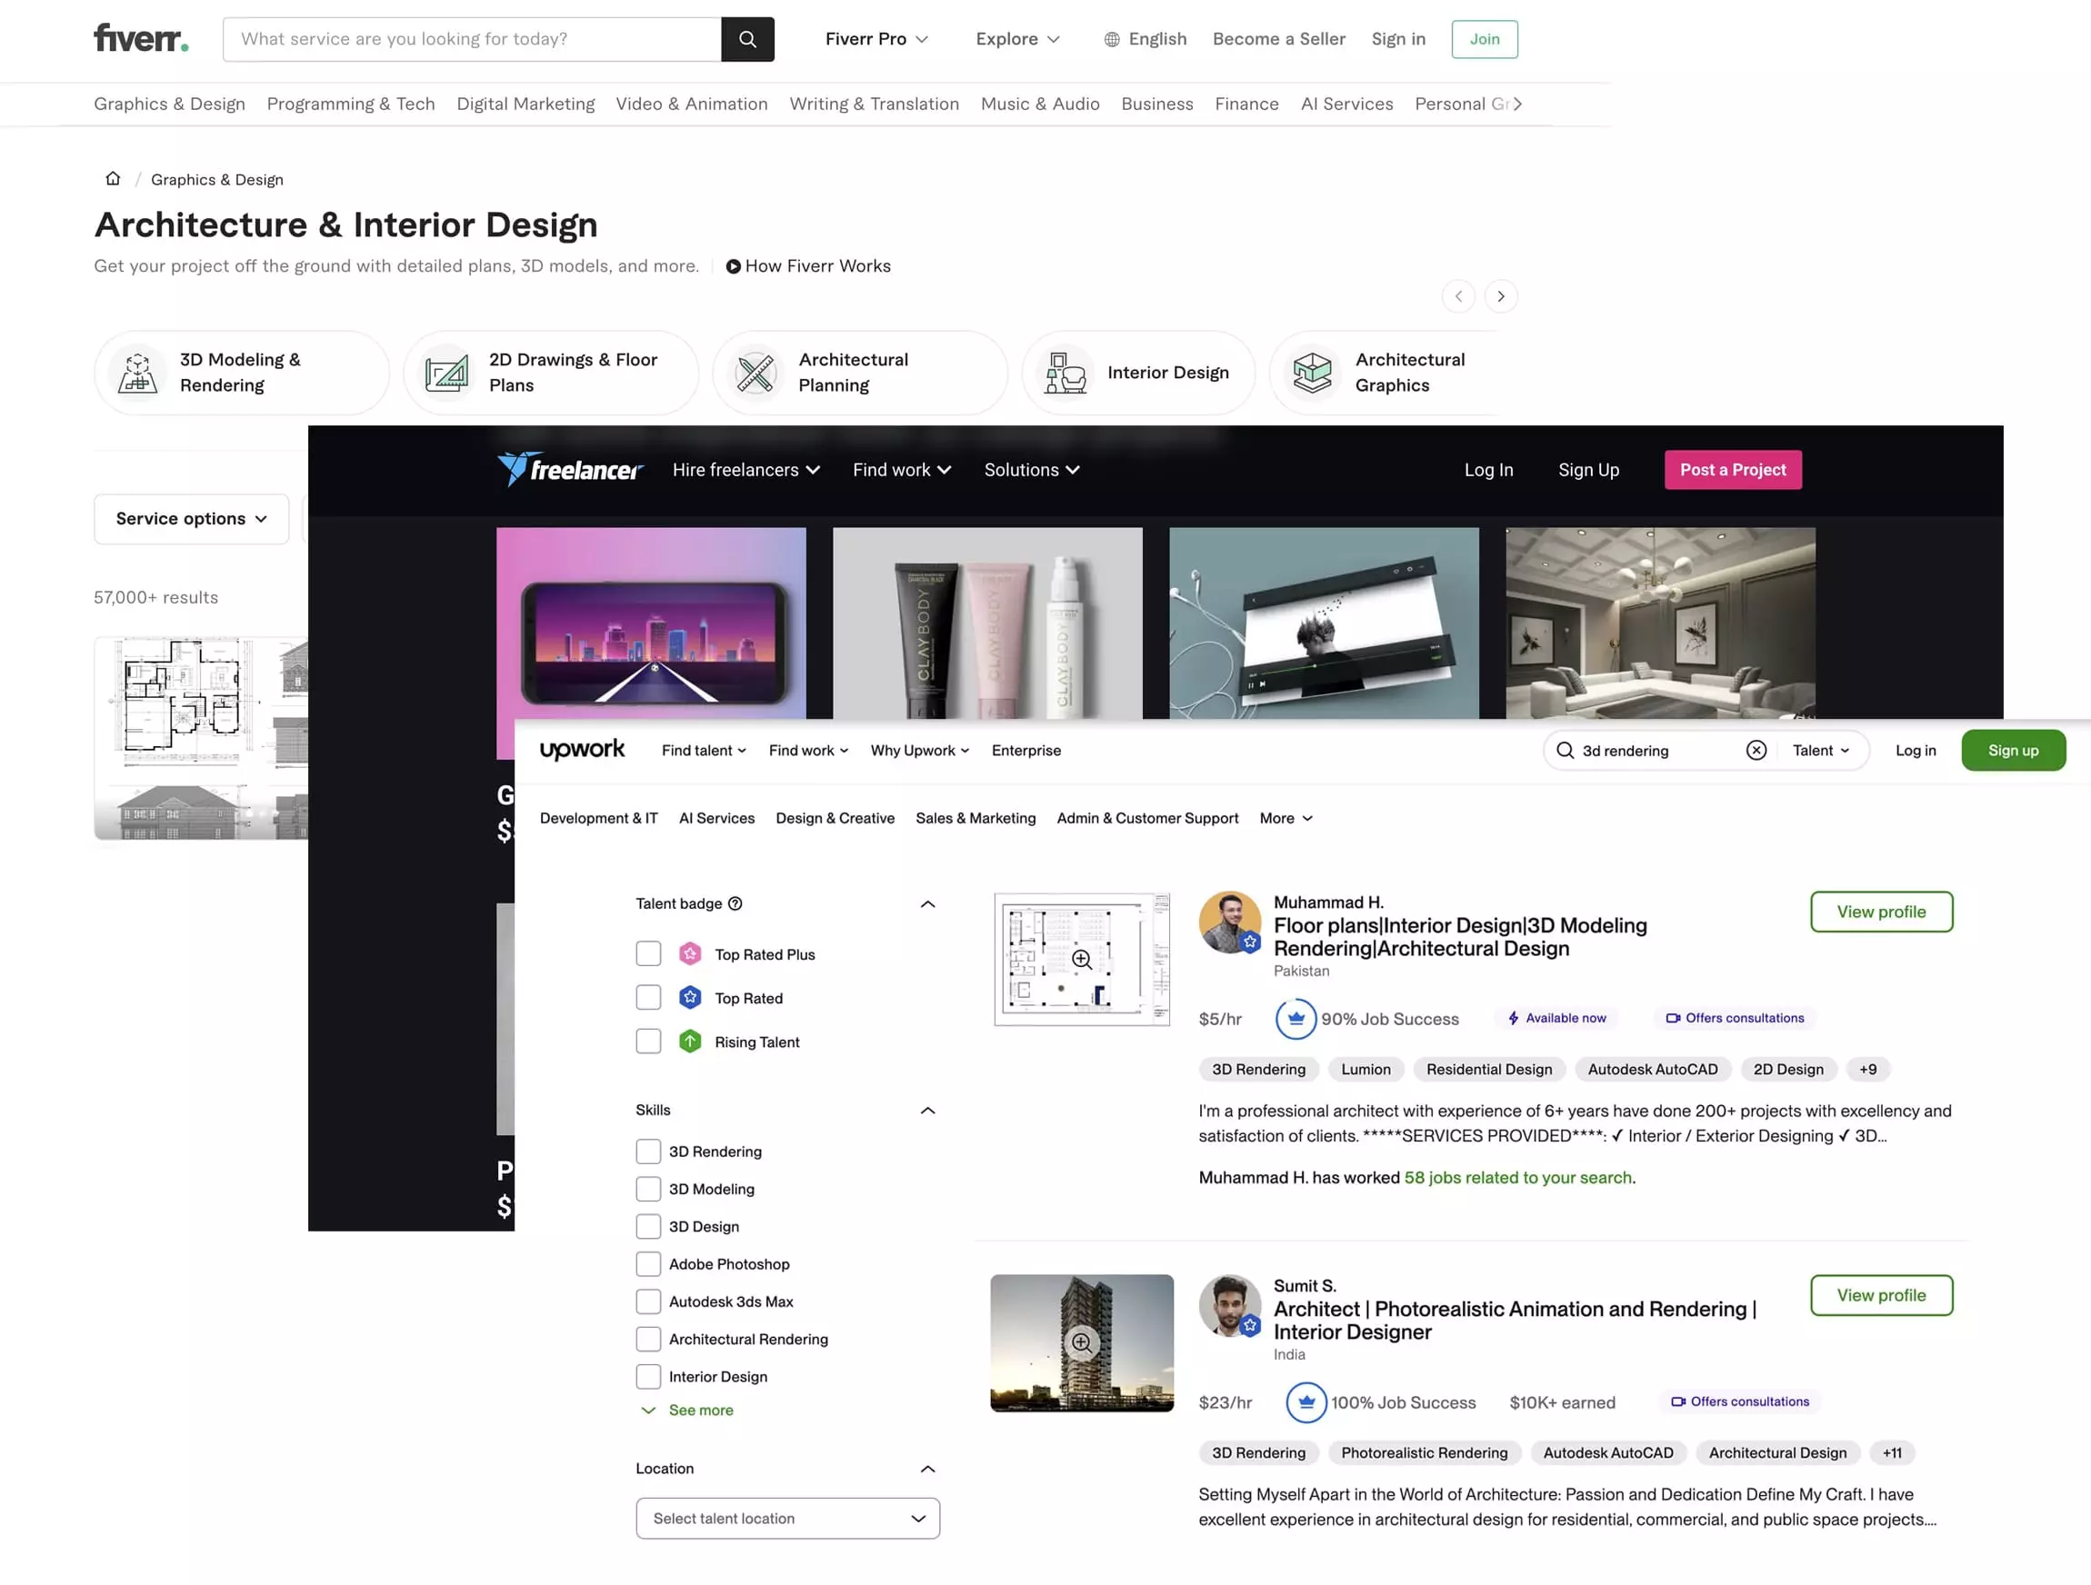Image resolution: width=2091 pixels, height=1585 pixels.
Task: Open the Design & Creative category on Upwork
Action: (x=835, y=819)
